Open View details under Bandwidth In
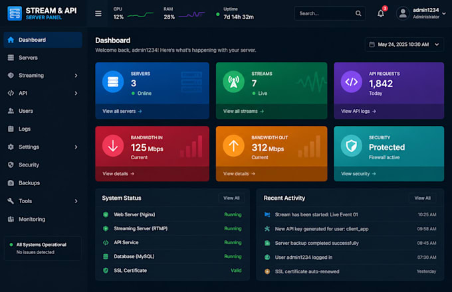 coord(118,174)
